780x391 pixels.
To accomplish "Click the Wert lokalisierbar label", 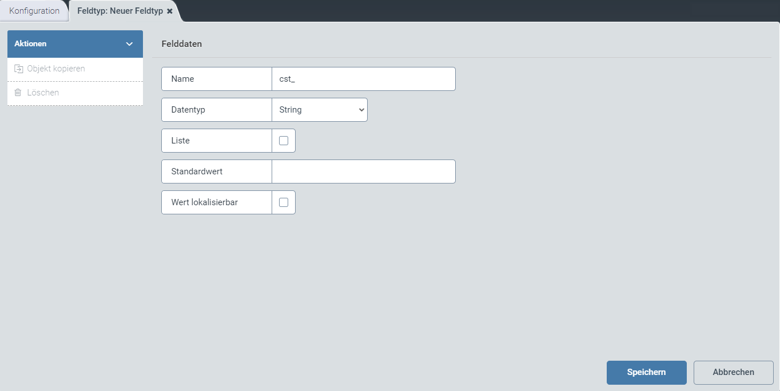I will coord(204,202).
